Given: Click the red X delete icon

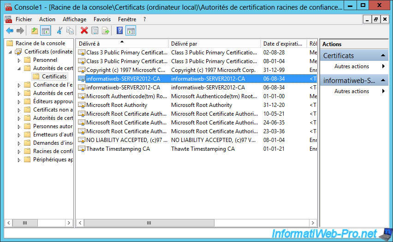Looking at the screenshot, I should [84, 31].
